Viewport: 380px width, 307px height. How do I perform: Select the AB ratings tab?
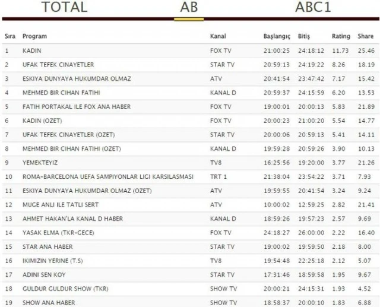point(189,8)
